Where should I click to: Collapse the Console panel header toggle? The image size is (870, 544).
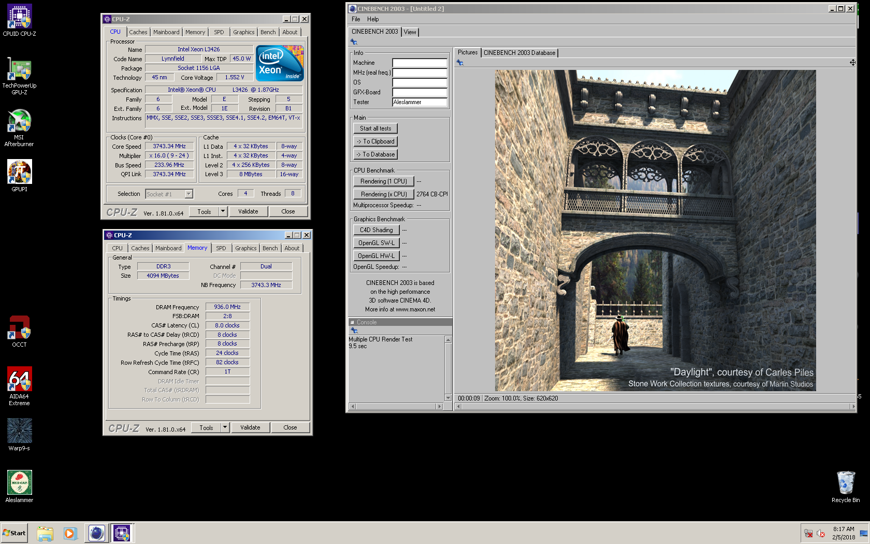352,322
